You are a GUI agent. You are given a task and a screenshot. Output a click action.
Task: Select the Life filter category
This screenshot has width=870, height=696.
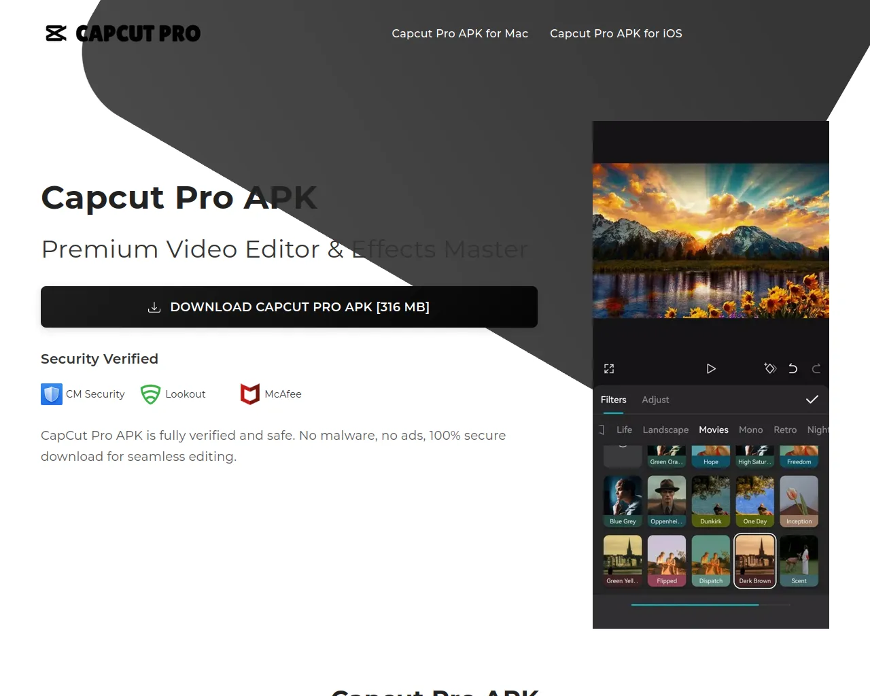(x=624, y=430)
